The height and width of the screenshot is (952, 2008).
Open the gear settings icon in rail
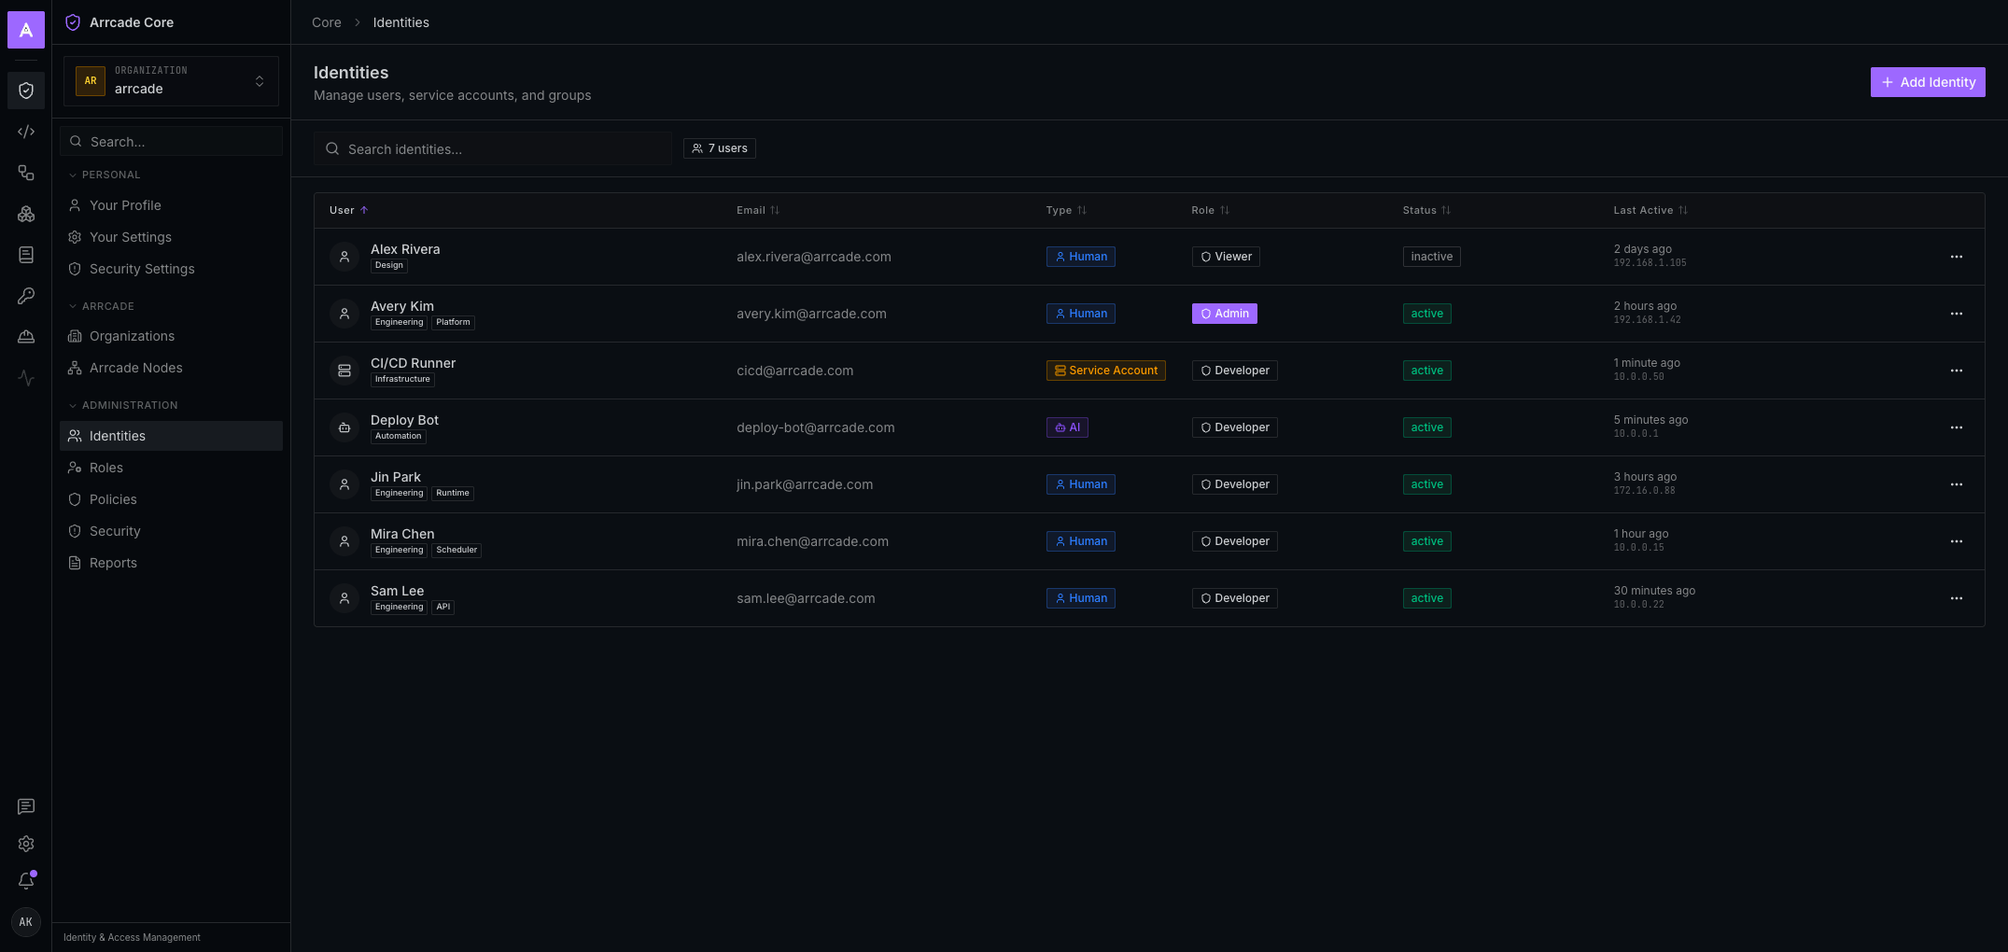(26, 844)
